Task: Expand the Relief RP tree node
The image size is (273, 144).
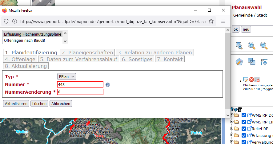Action: [x=232, y=129]
